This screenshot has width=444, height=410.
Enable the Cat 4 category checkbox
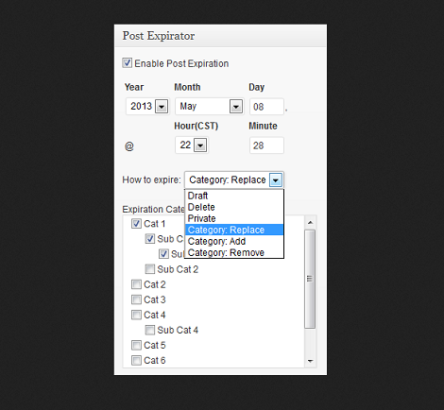(x=136, y=315)
